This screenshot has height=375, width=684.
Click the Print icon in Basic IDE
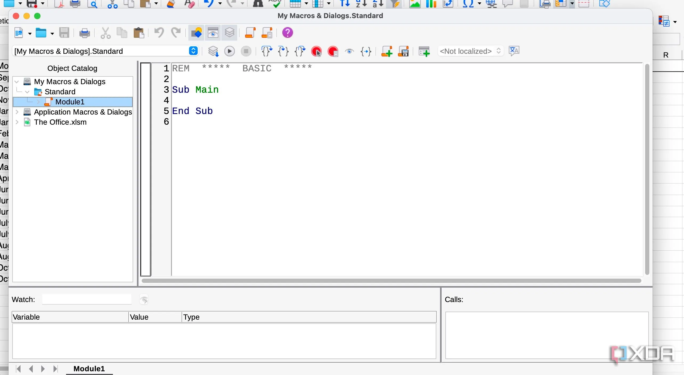pyautogui.click(x=85, y=33)
